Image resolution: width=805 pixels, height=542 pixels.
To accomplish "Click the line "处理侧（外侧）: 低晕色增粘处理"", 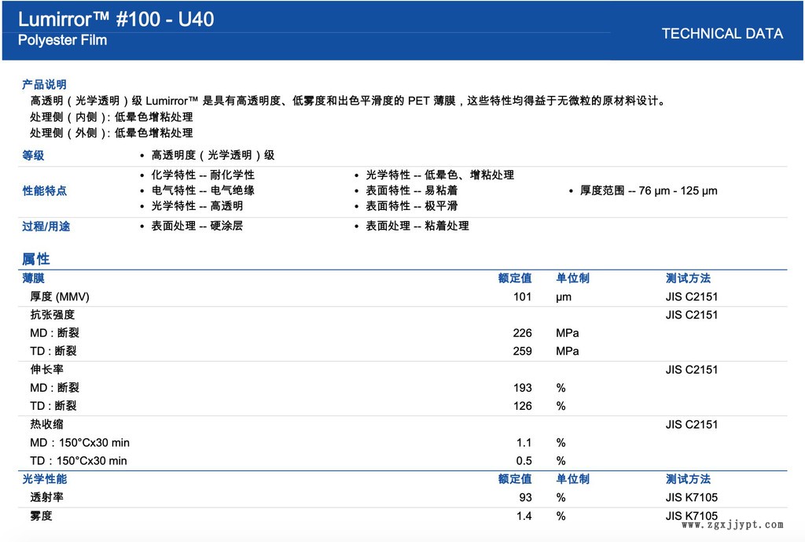I will [x=112, y=132].
